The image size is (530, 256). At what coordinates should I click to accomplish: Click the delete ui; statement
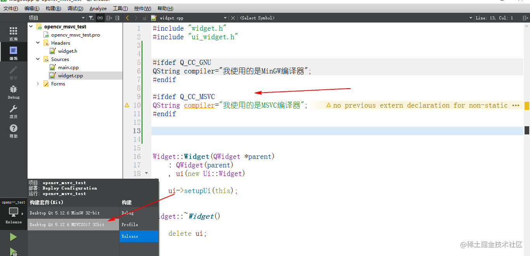point(187,233)
